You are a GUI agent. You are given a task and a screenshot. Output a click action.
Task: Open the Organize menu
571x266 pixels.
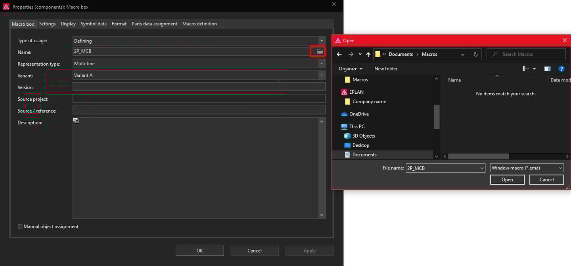tap(351, 69)
